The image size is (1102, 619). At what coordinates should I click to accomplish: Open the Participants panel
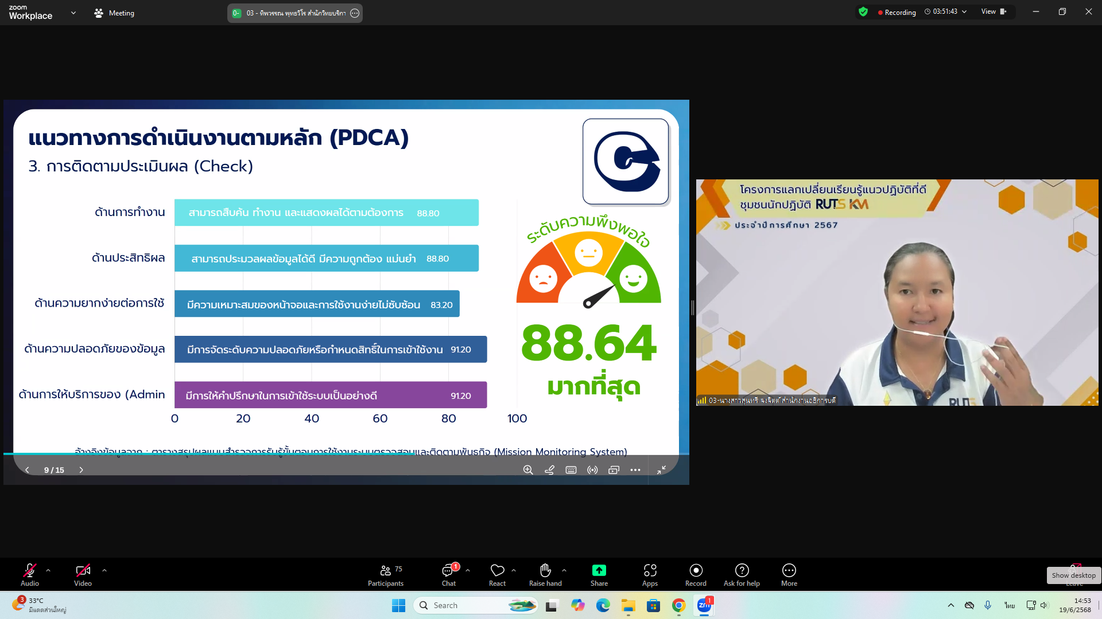point(386,574)
